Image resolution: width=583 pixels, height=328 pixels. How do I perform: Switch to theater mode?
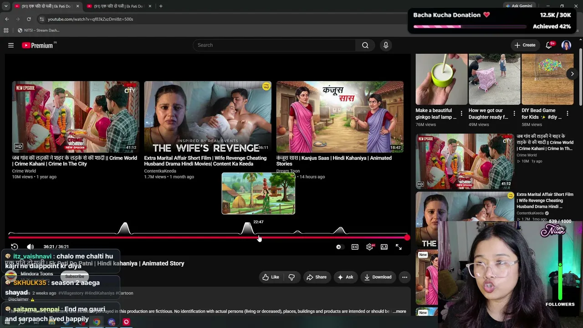click(384, 247)
